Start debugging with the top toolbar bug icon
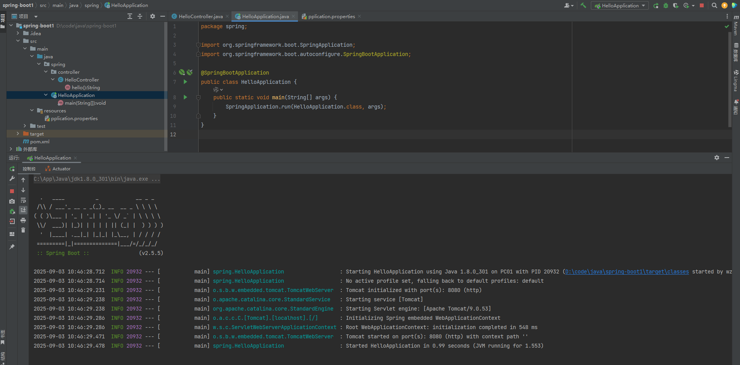Viewport: 740px width, 365px height. click(665, 5)
